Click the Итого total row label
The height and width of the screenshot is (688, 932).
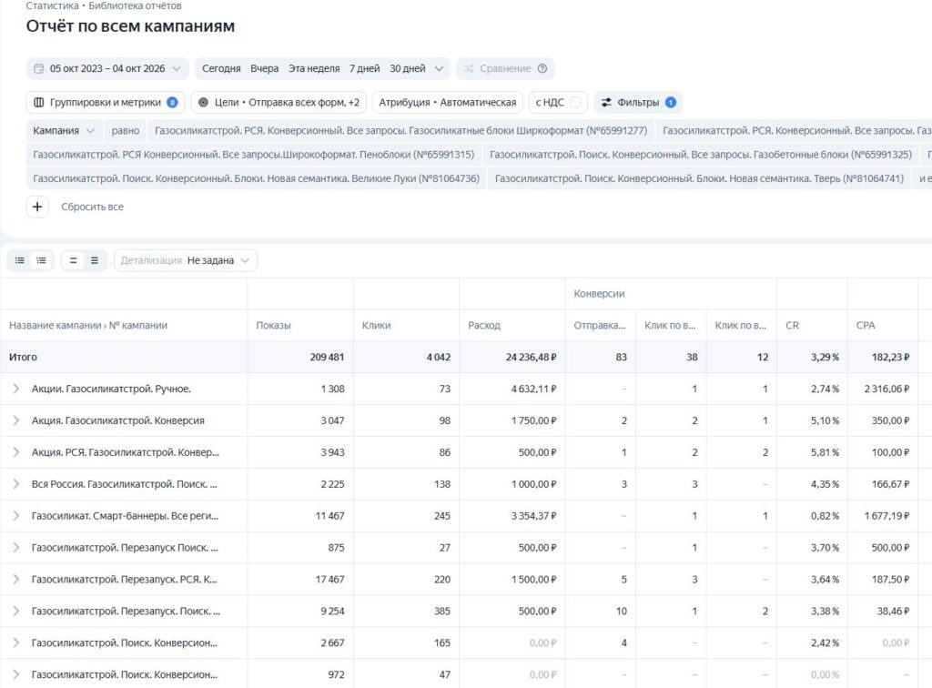pos(23,357)
